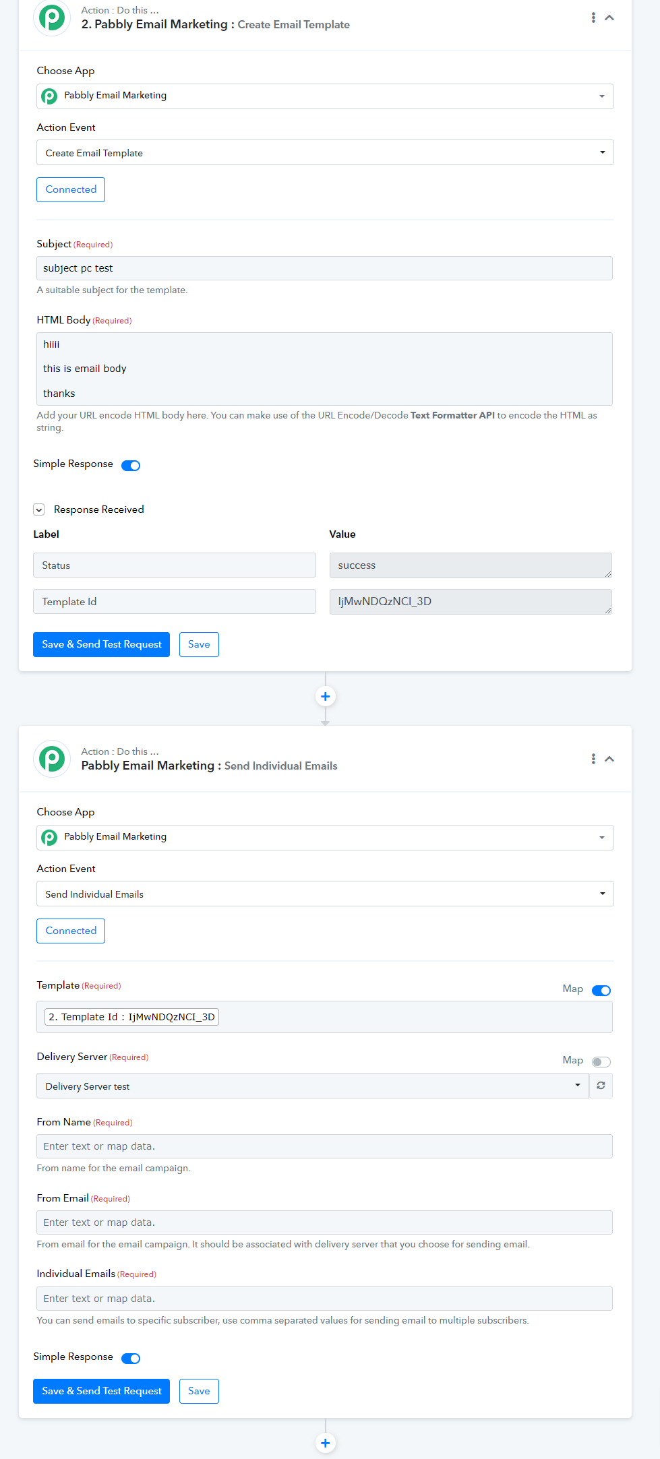Toggle Simple Response in Send Individual Emails step

click(131, 1359)
